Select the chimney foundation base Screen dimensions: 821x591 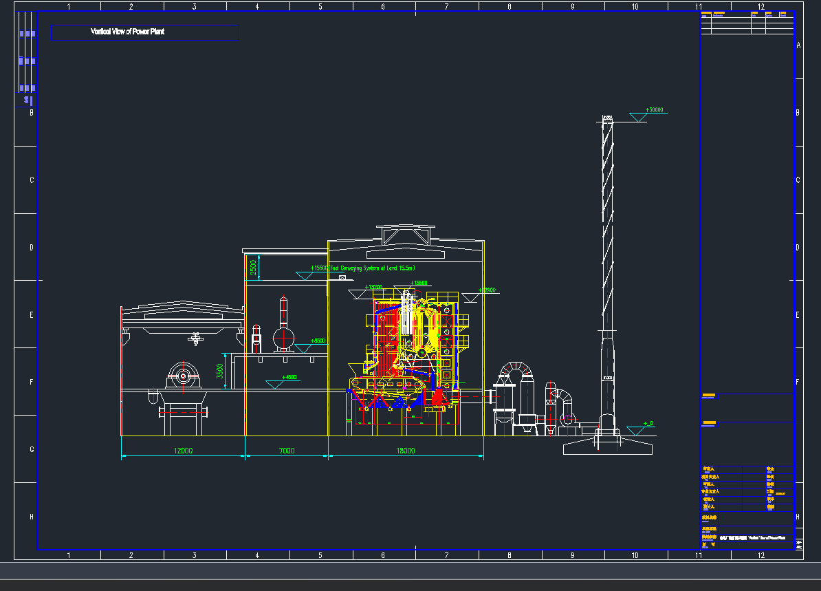607,445
